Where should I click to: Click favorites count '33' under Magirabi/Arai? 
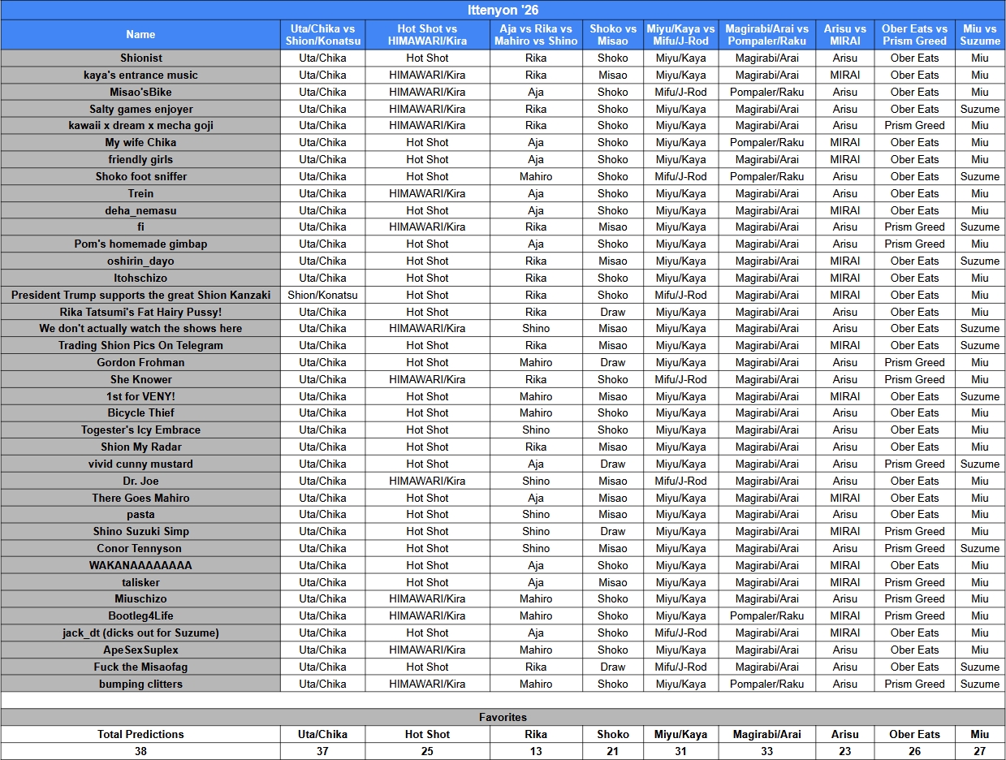click(x=767, y=752)
